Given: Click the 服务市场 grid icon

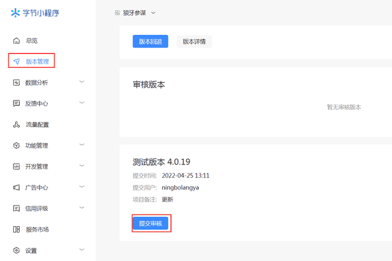Looking at the screenshot, I should coord(16,229).
